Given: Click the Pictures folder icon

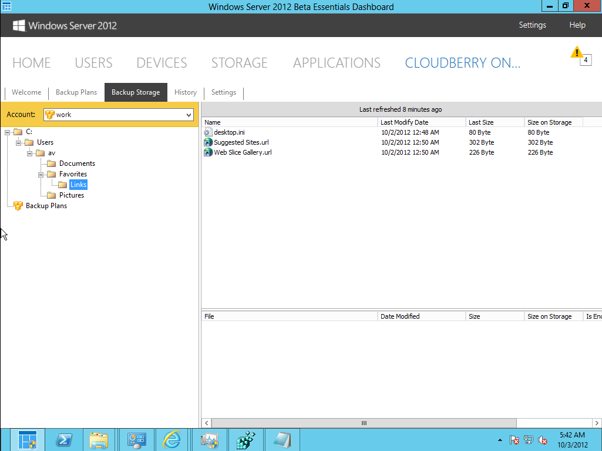Looking at the screenshot, I should pyautogui.click(x=52, y=195).
